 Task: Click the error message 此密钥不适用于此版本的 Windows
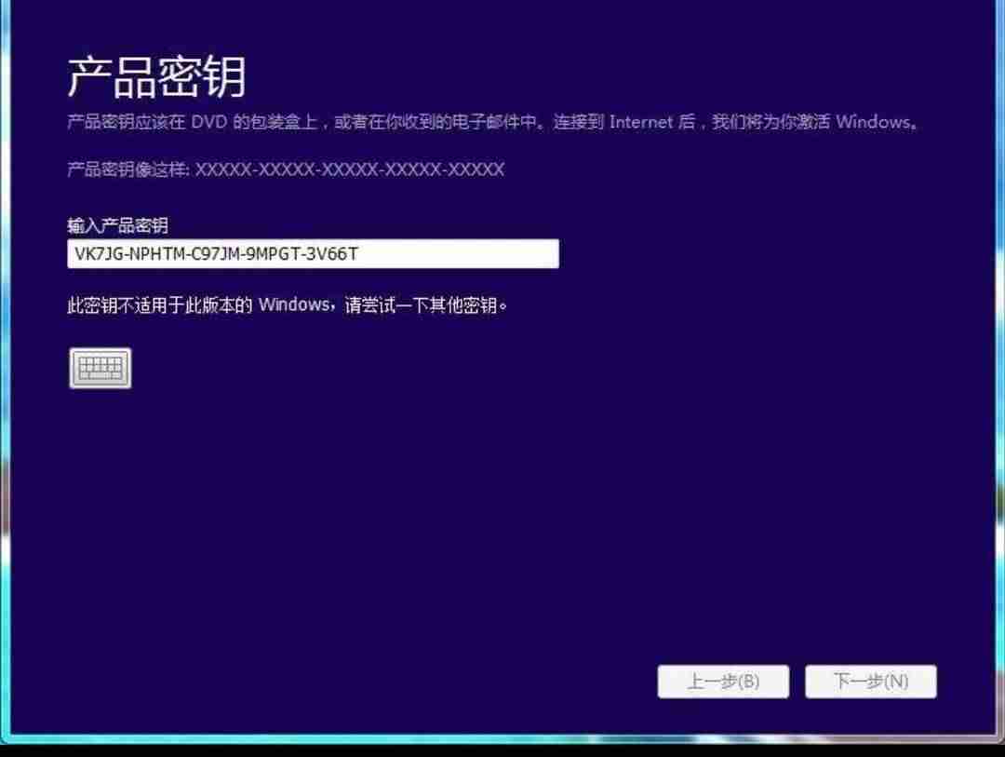click(x=288, y=304)
